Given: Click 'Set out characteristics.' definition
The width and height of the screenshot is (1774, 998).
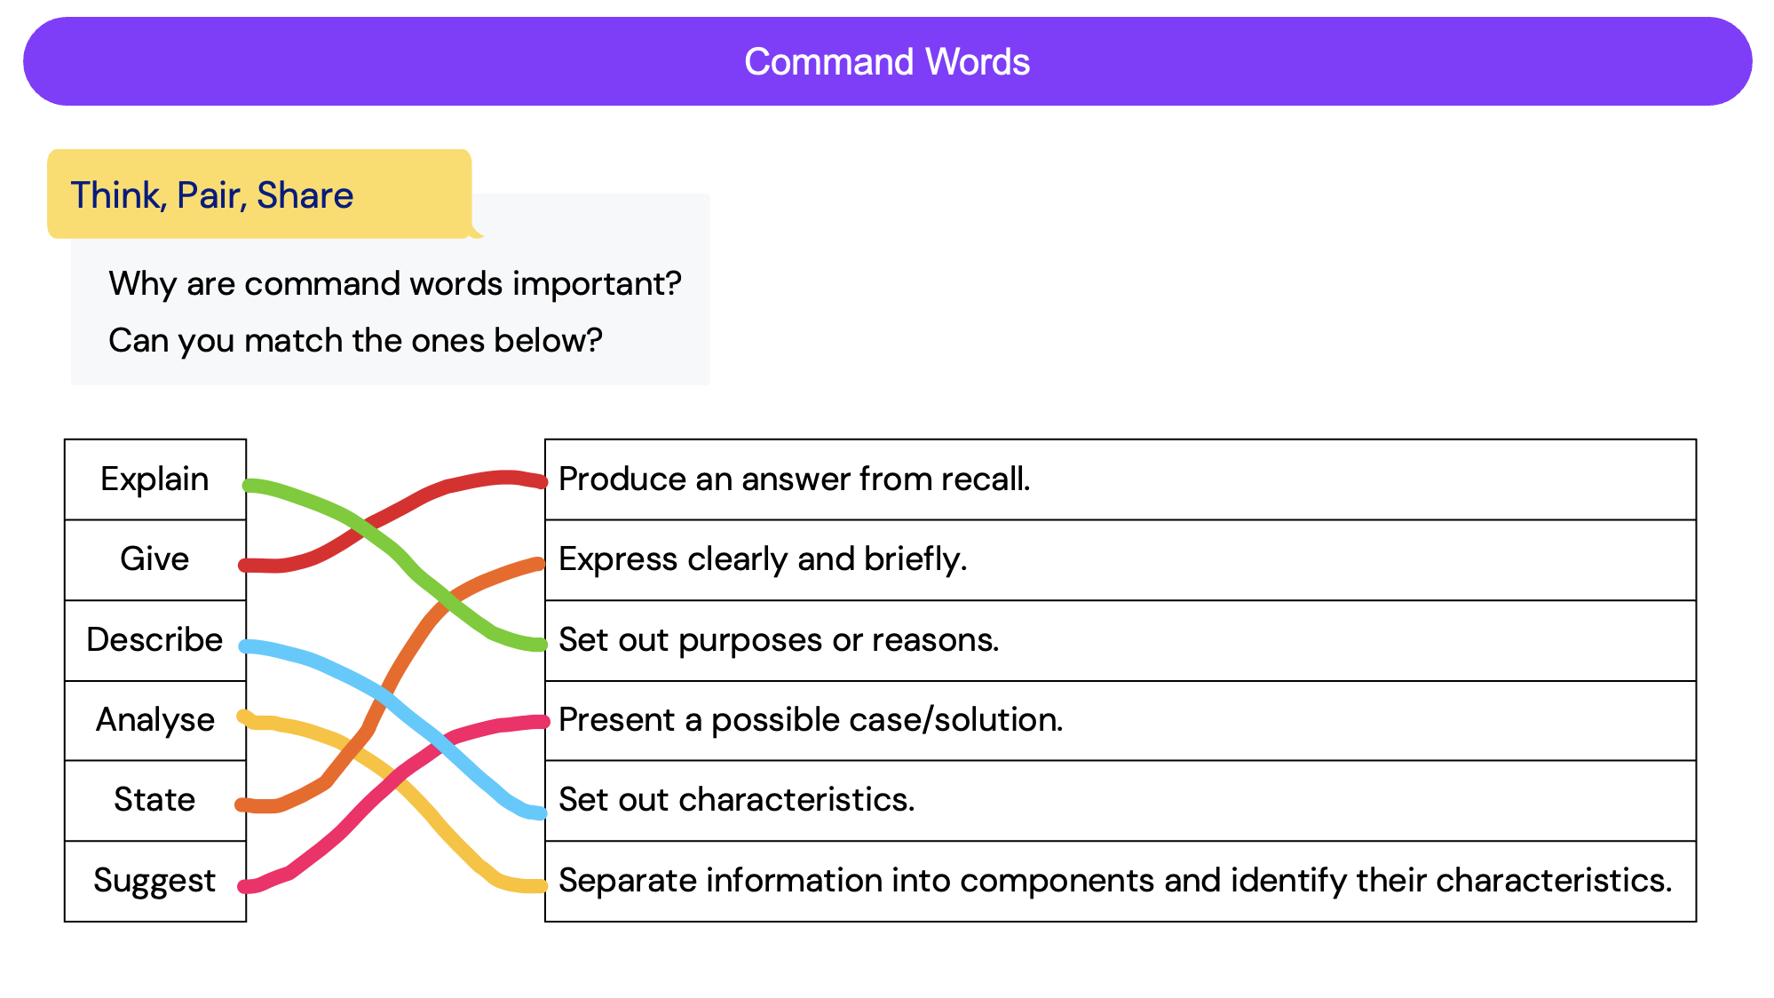Looking at the screenshot, I should (736, 800).
